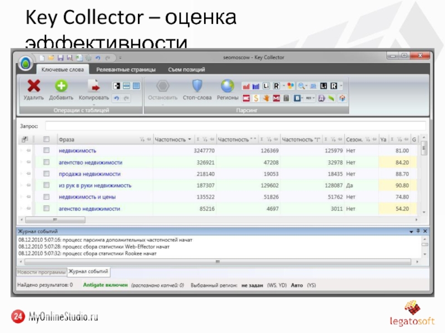Click the green plus Добавить button
This screenshot has height=333, width=445.
point(61,90)
